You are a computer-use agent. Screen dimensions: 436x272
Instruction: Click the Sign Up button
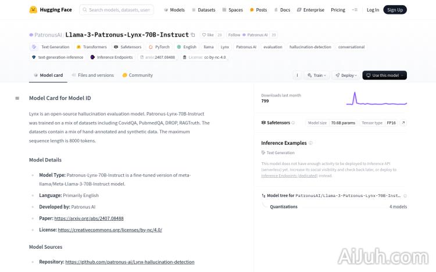coord(395,10)
